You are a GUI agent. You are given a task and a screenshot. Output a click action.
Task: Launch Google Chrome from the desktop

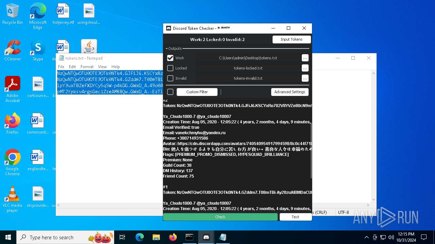(13, 163)
